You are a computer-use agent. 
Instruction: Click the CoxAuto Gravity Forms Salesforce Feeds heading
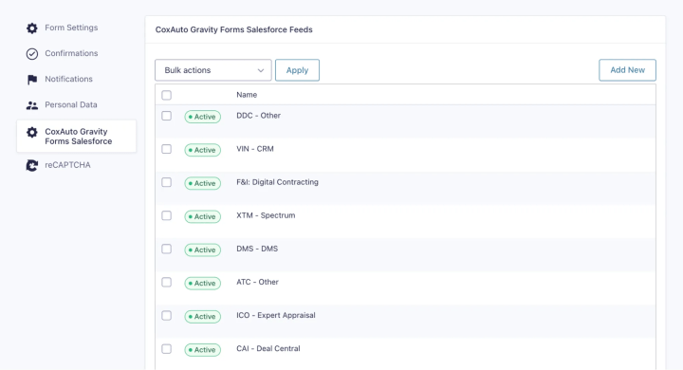[234, 29]
